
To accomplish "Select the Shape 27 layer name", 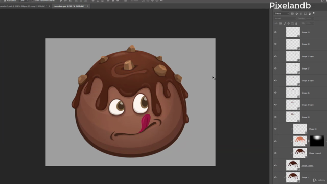I will coord(306,68).
